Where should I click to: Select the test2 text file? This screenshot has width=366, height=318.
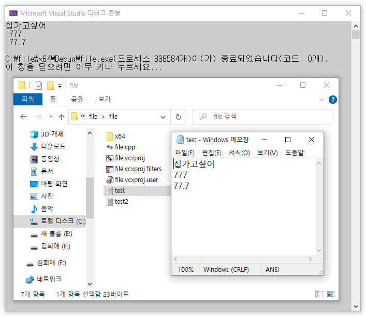pos(117,202)
